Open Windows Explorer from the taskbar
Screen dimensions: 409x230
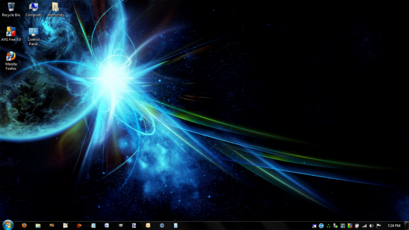(38, 226)
